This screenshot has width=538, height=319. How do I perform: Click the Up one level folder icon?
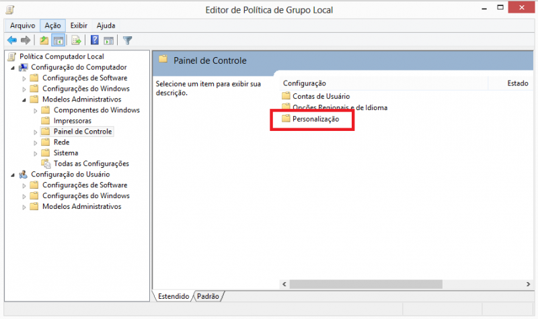coord(44,40)
